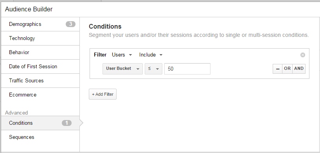Open the Technology section

point(40,38)
